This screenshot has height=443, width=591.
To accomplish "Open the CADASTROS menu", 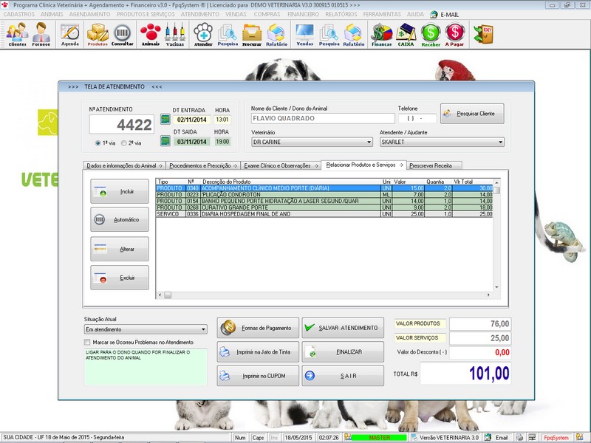I will (x=19, y=14).
